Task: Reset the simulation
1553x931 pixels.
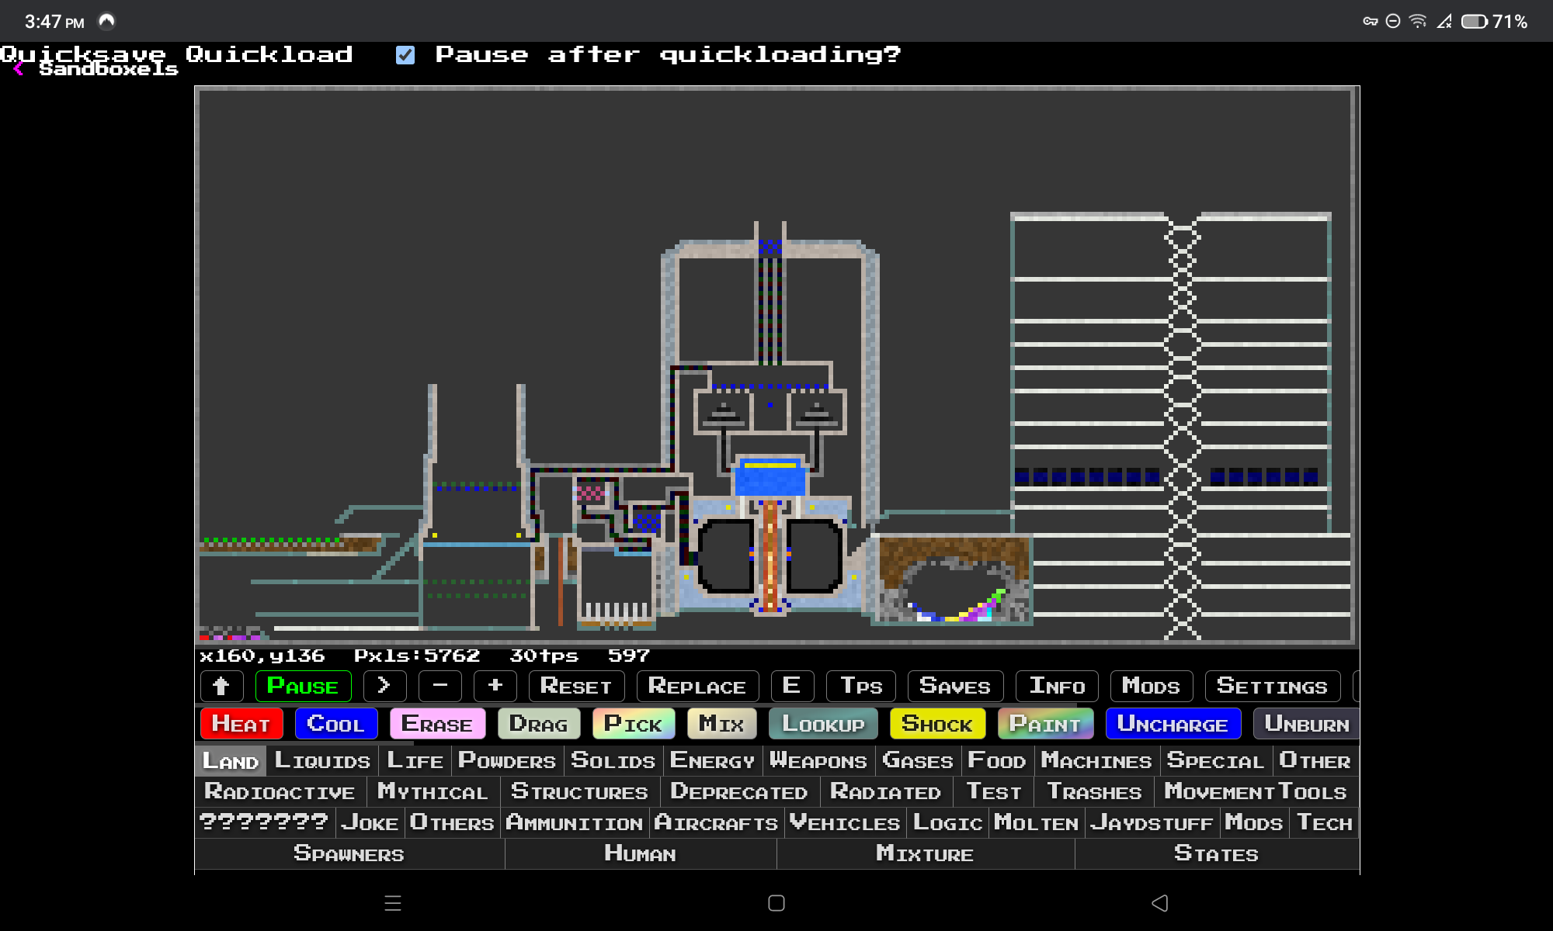Action: (576, 686)
